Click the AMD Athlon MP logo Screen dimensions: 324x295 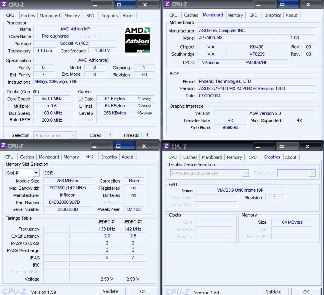coord(137,40)
